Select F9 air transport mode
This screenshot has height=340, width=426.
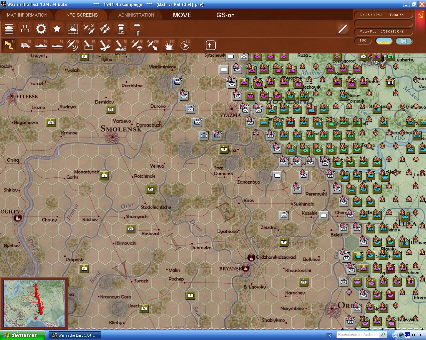(137, 45)
